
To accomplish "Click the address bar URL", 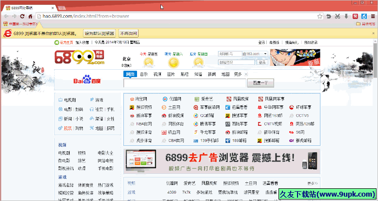I will pyautogui.click(x=85, y=17).
